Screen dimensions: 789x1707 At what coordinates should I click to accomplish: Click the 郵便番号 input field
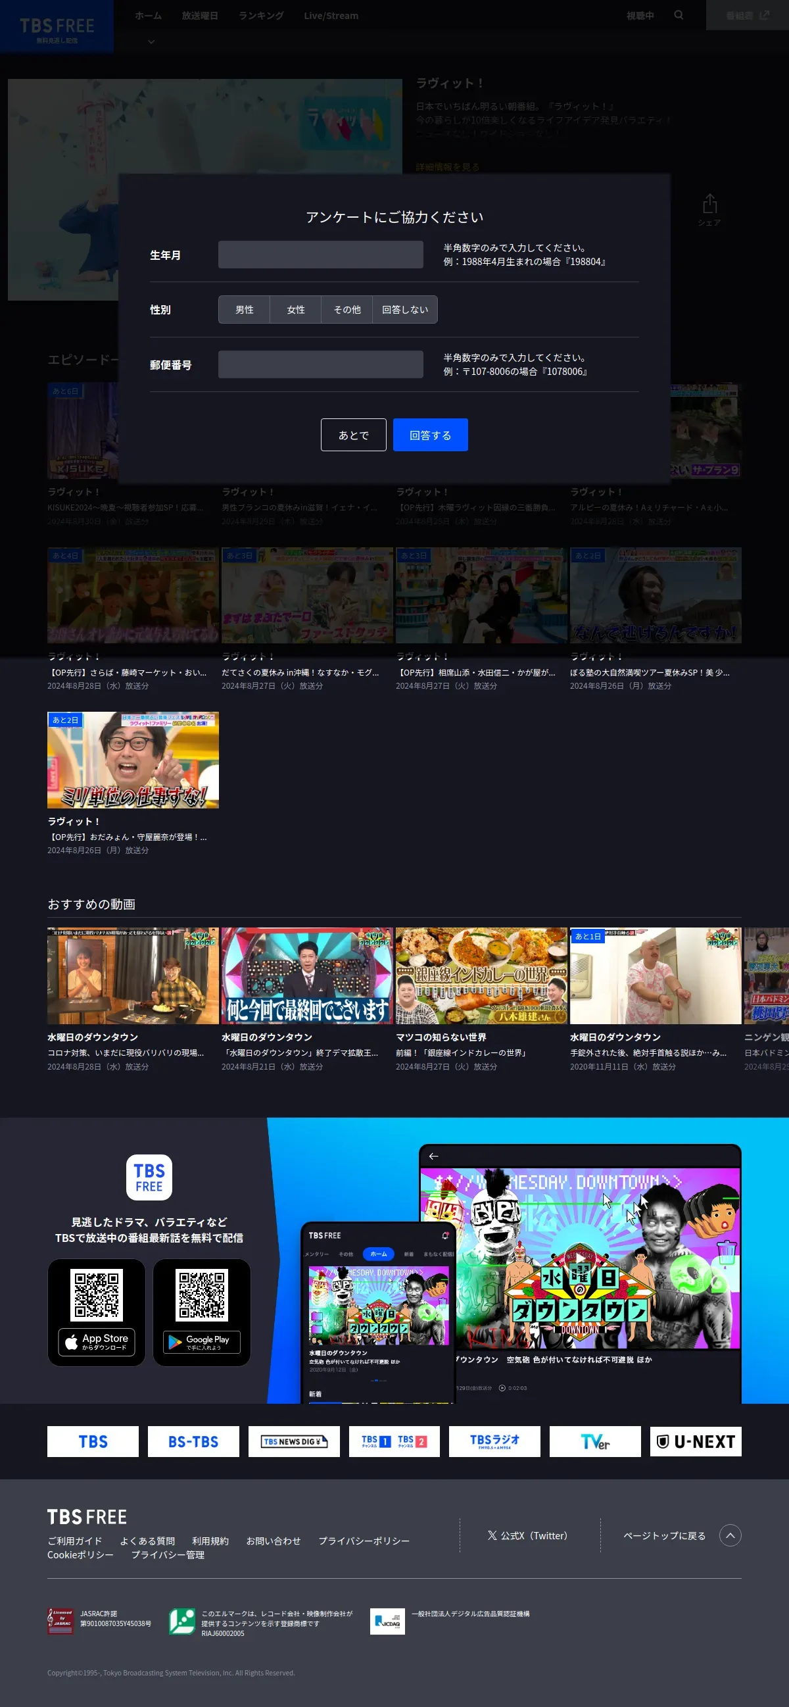321,364
